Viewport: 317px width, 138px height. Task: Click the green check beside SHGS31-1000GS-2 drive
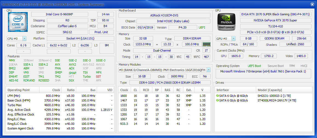point(218,96)
